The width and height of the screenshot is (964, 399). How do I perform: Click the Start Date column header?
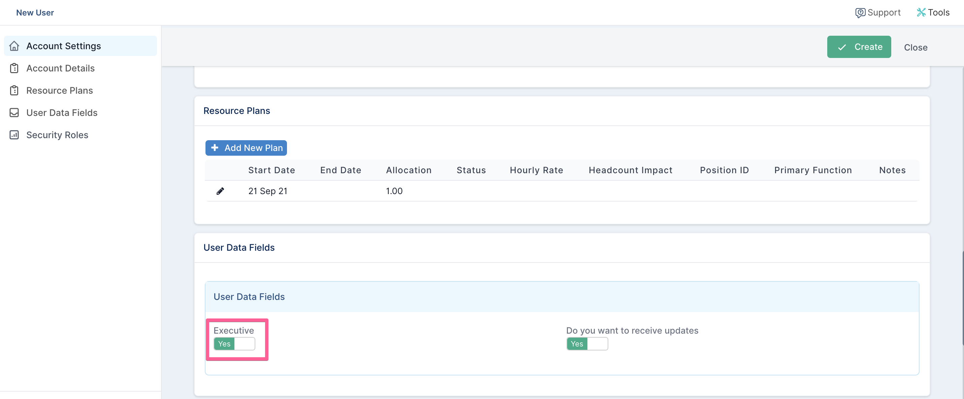tap(271, 170)
